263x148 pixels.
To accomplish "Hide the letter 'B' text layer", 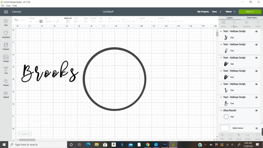I will [256, 97].
